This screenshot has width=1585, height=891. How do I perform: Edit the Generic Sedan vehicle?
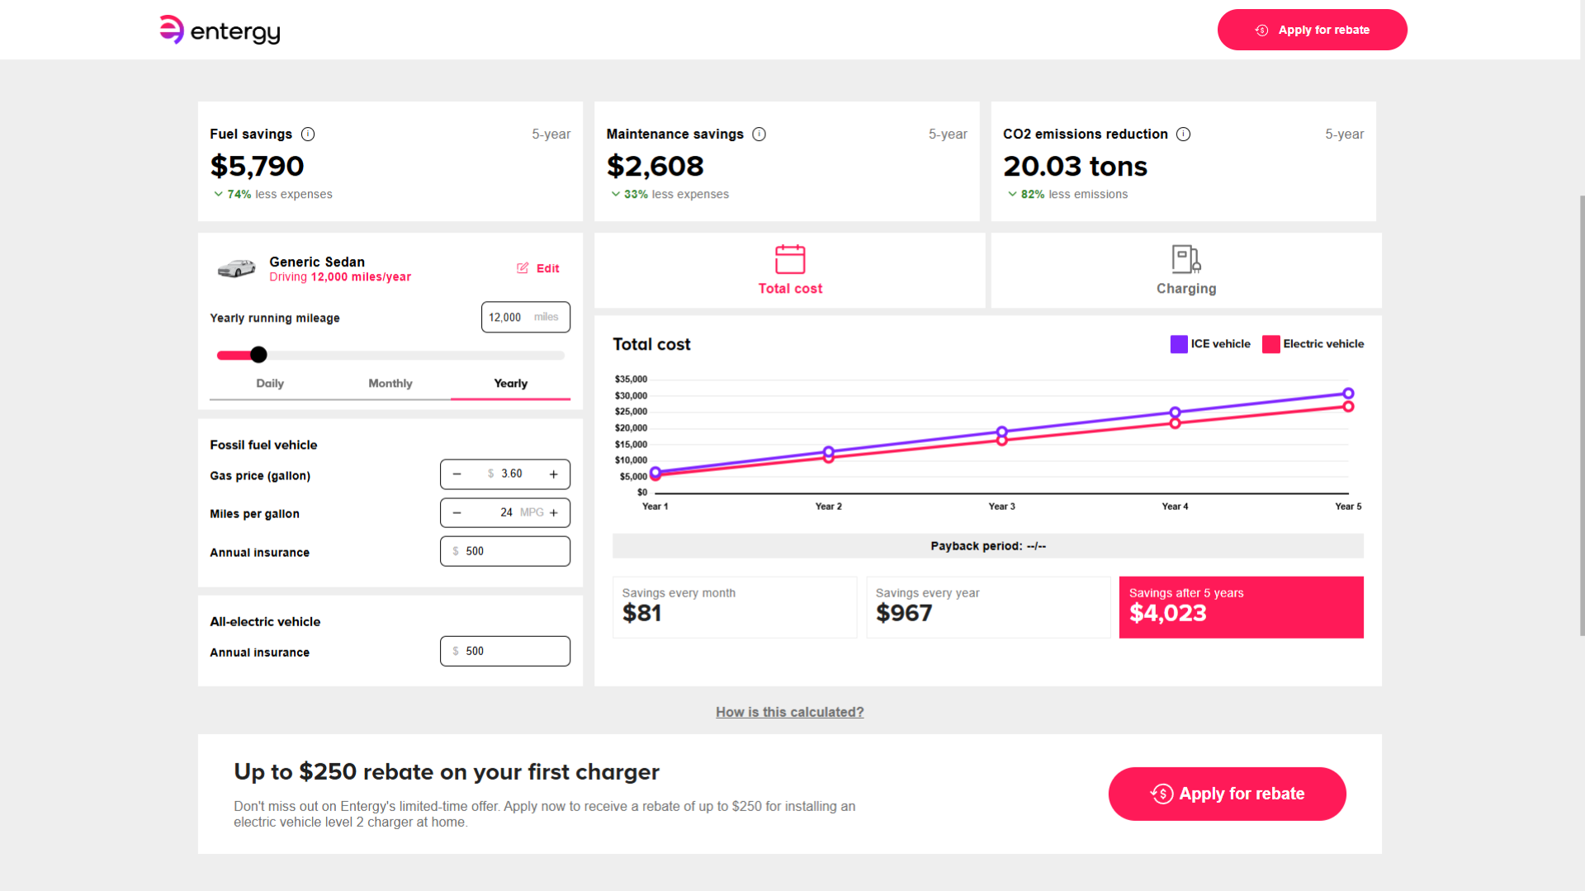[x=538, y=268]
